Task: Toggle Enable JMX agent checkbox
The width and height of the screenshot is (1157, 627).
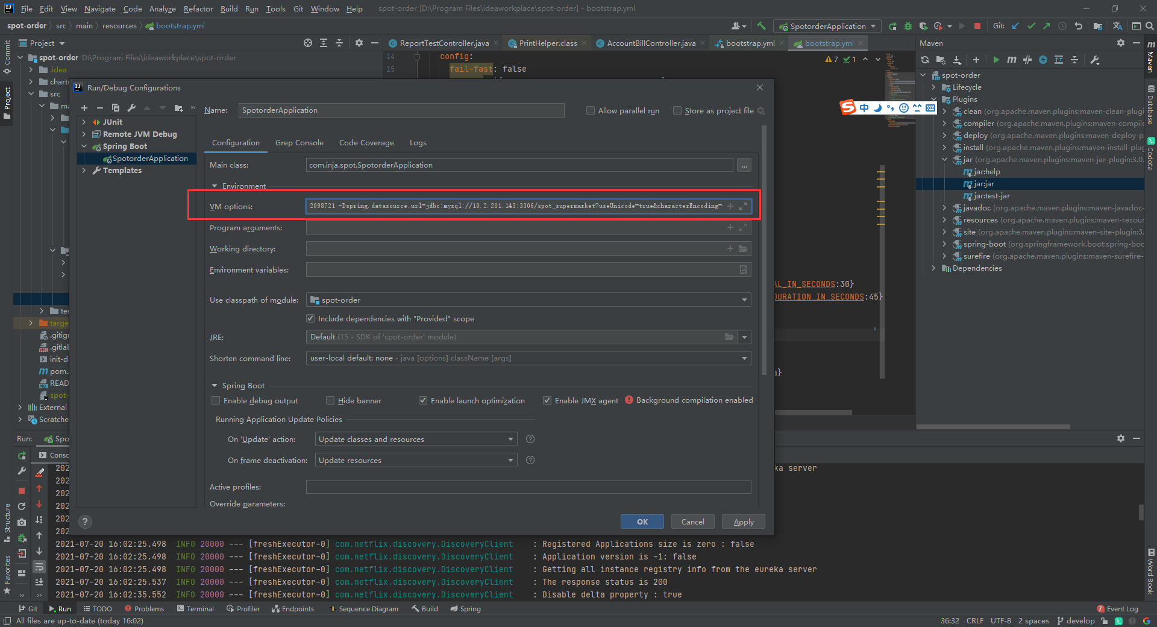Action: click(x=547, y=400)
